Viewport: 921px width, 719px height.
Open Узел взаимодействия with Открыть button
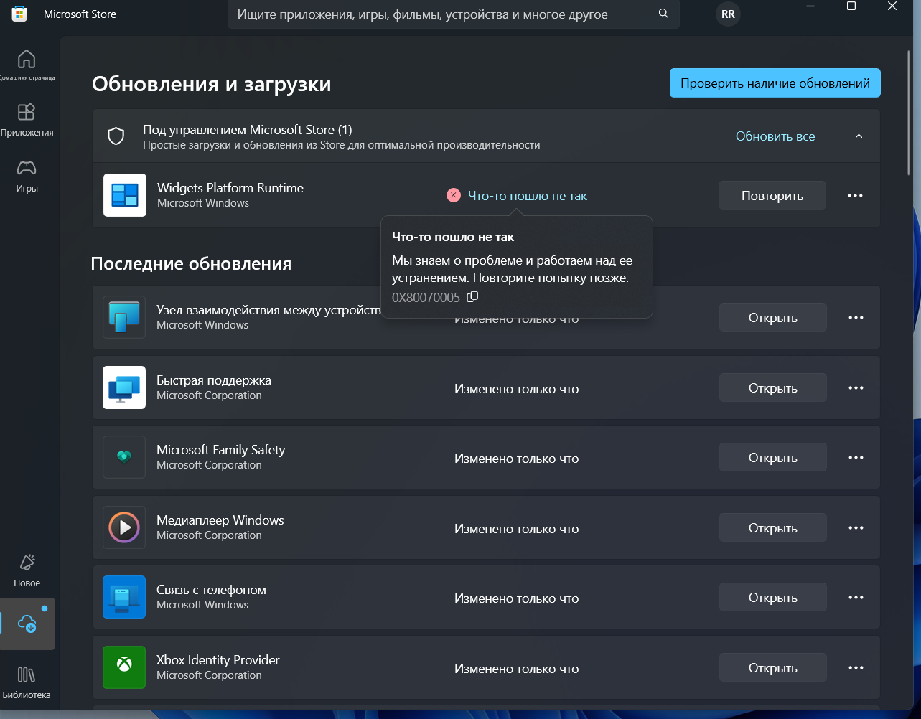[773, 317]
